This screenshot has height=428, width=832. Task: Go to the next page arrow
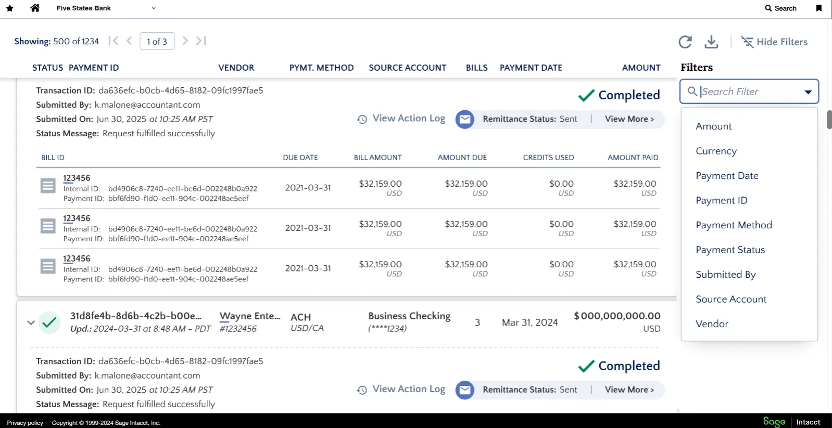click(x=185, y=41)
